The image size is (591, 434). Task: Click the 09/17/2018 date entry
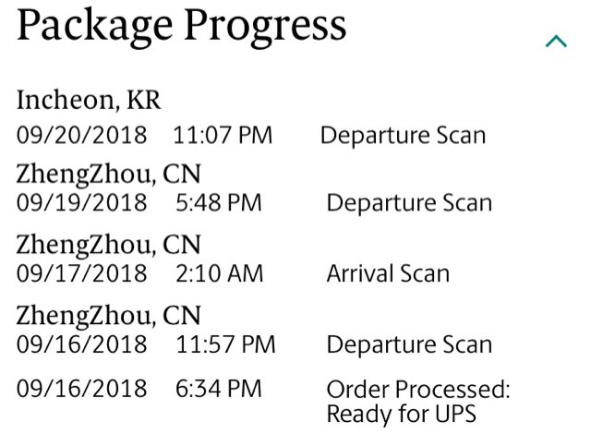82,273
